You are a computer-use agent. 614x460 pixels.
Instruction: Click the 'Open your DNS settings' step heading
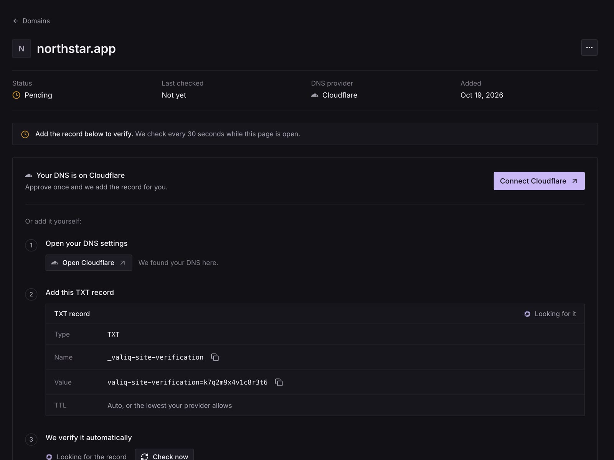[x=86, y=243]
